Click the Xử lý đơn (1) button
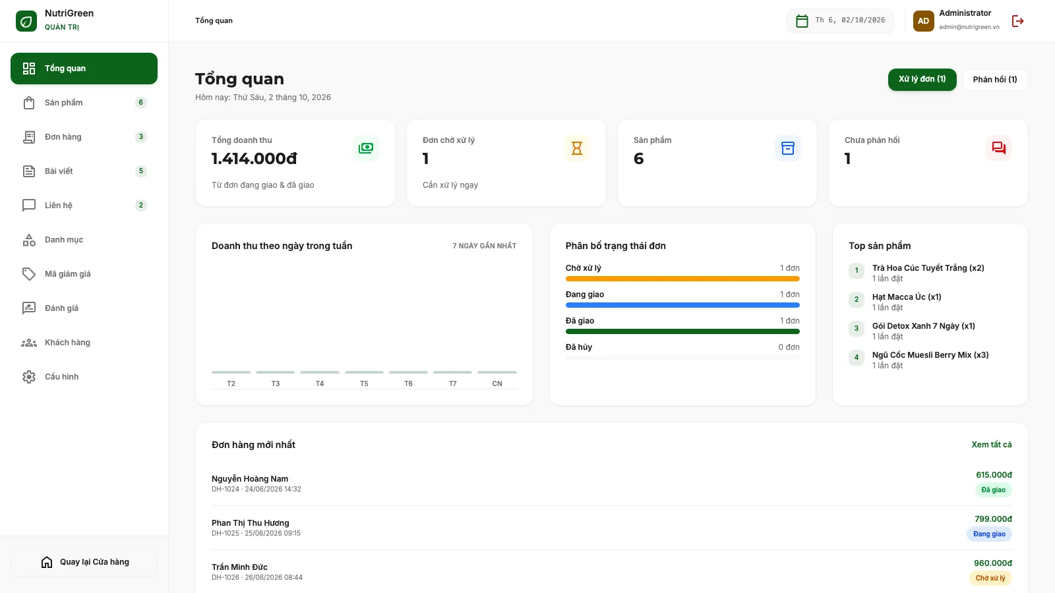Image resolution: width=1055 pixels, height=593 pixels. (x=922, y=79)
